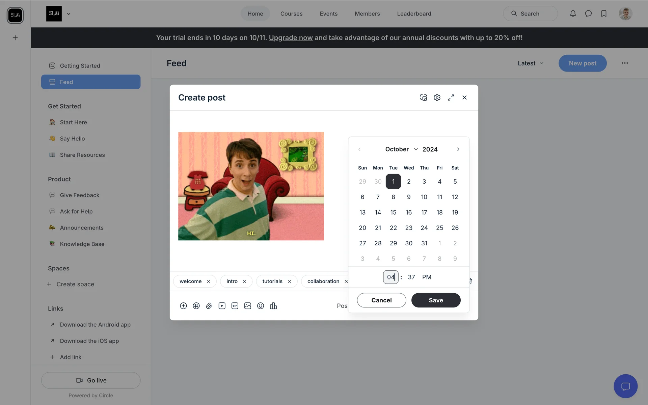This screenshot has width=648, height=405.
Task: Toggle the PM period in time picker
Action: click(427, 277)
